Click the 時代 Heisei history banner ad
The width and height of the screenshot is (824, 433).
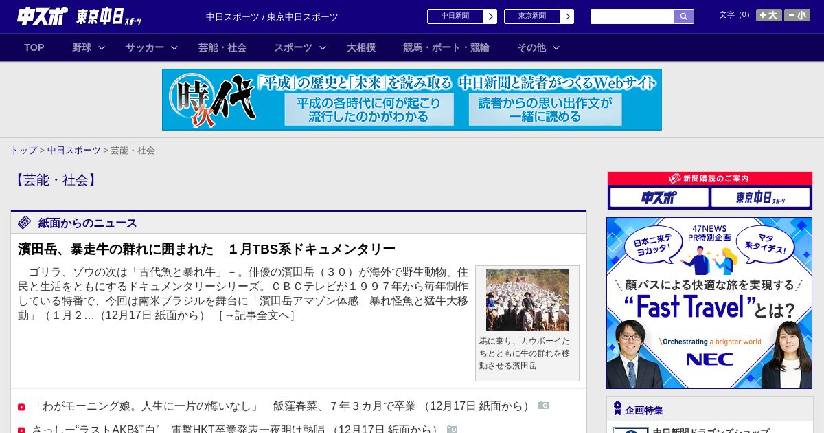(412, 100)
